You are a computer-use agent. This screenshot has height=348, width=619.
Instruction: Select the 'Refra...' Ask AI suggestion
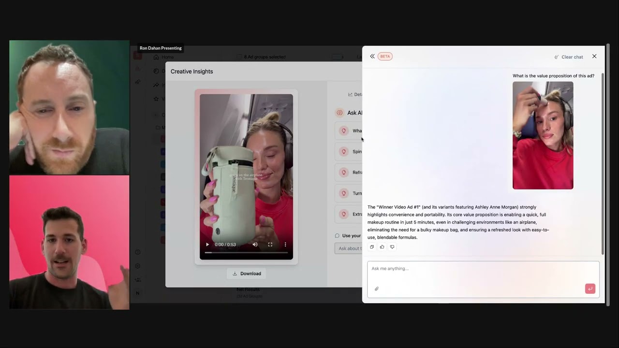click(x=348, y=173)
